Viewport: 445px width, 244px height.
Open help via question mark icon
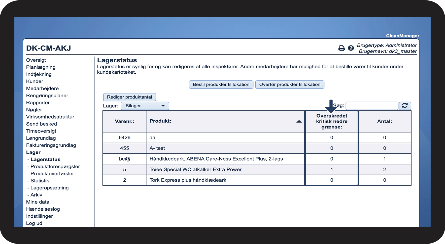click(x=351, y=48)
